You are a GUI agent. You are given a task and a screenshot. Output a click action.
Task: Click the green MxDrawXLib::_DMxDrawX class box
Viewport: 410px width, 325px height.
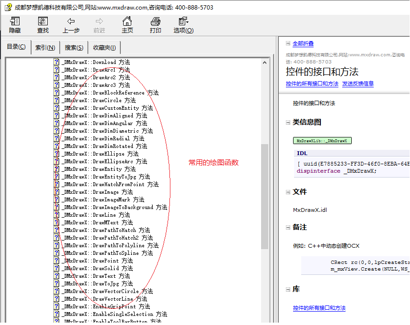tap(322, 141)
